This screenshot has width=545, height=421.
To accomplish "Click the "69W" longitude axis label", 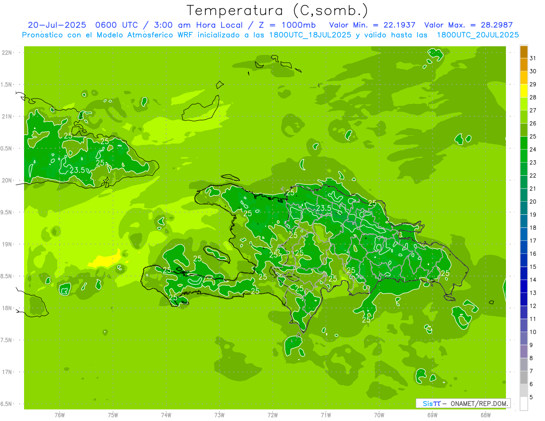I will (432, 415).
